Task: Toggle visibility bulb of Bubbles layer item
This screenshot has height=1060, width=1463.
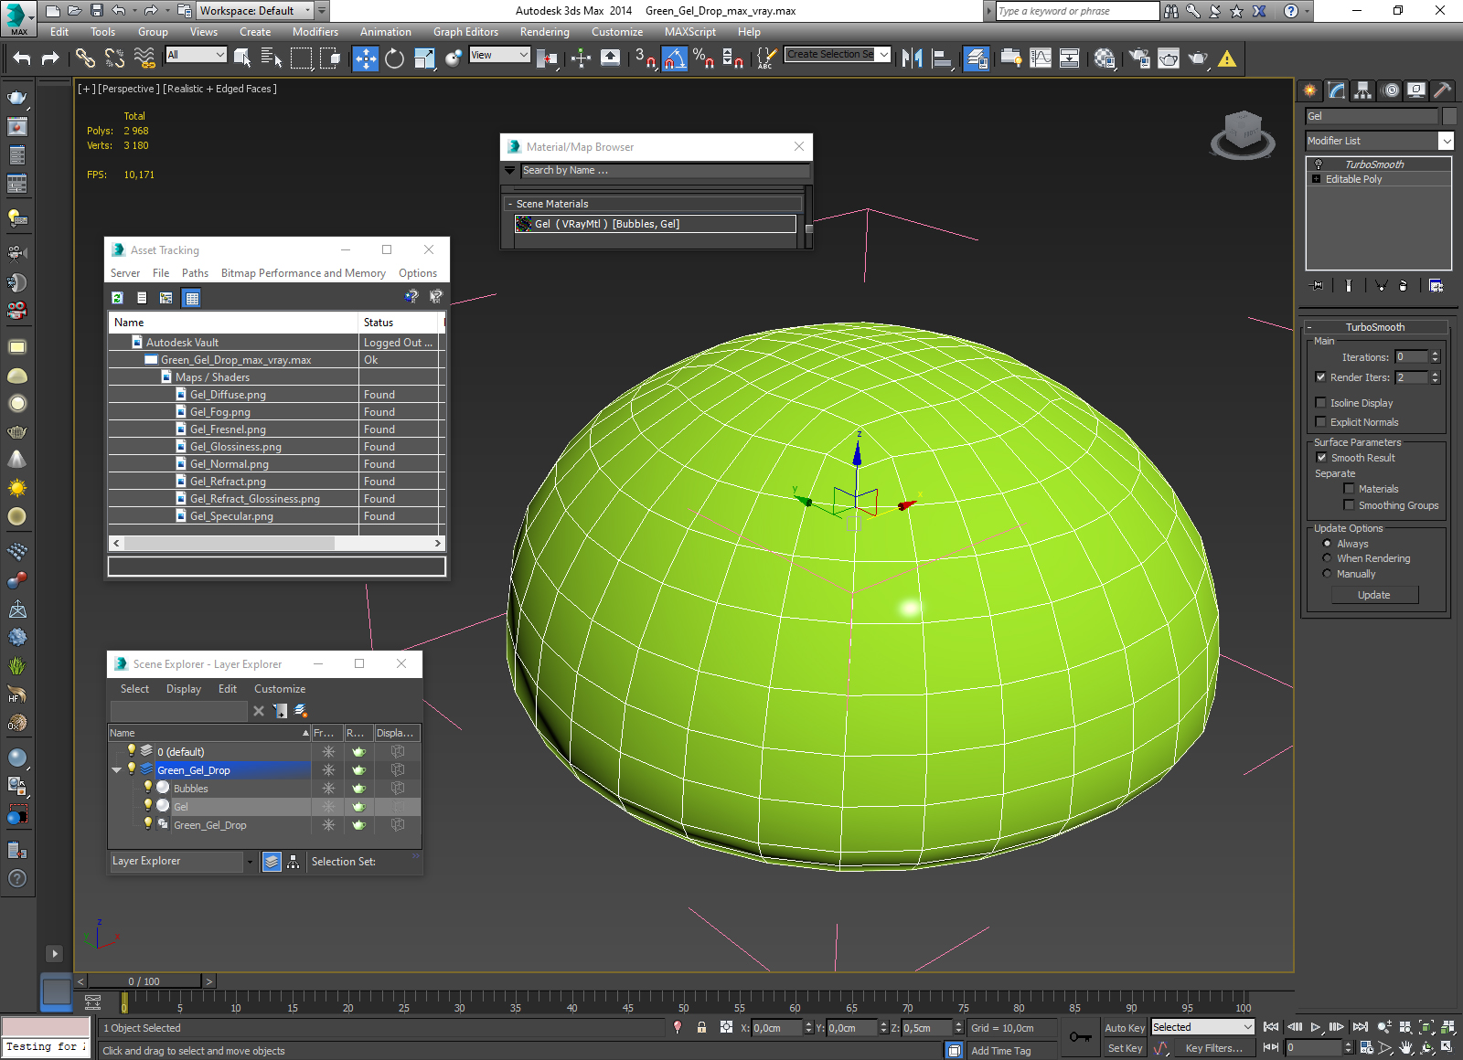Action: [148, 788]
